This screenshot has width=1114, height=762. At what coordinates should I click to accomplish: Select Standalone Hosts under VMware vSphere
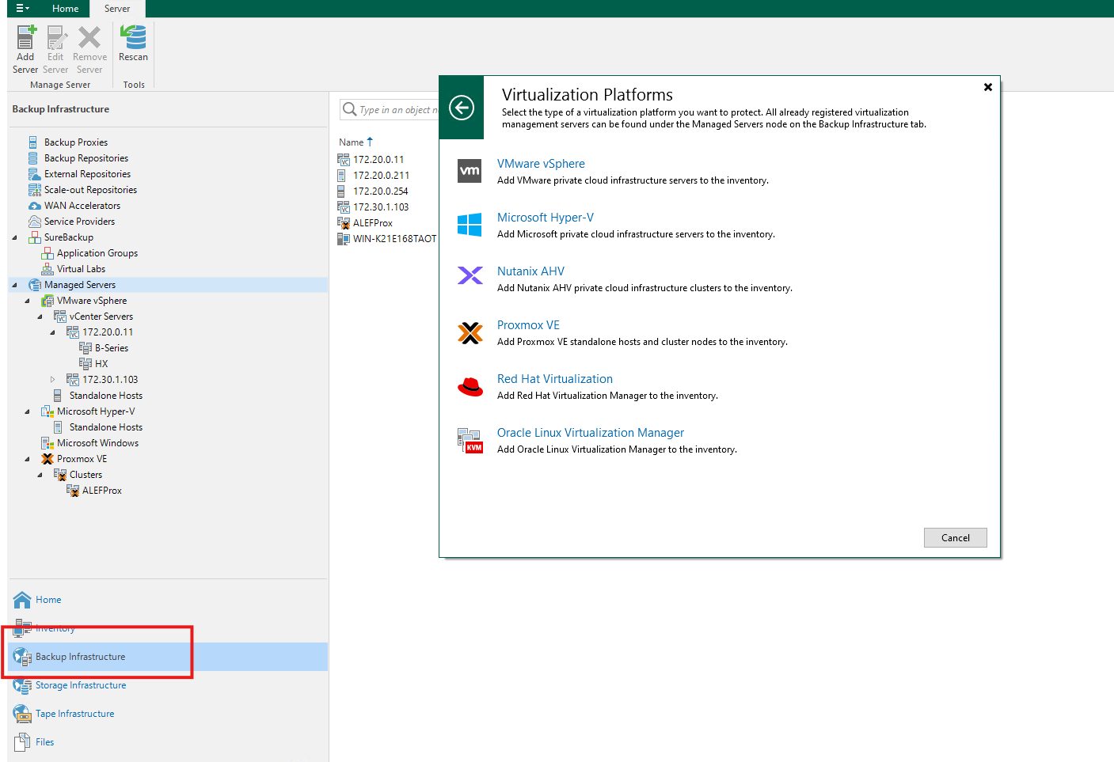click(106, 396)
